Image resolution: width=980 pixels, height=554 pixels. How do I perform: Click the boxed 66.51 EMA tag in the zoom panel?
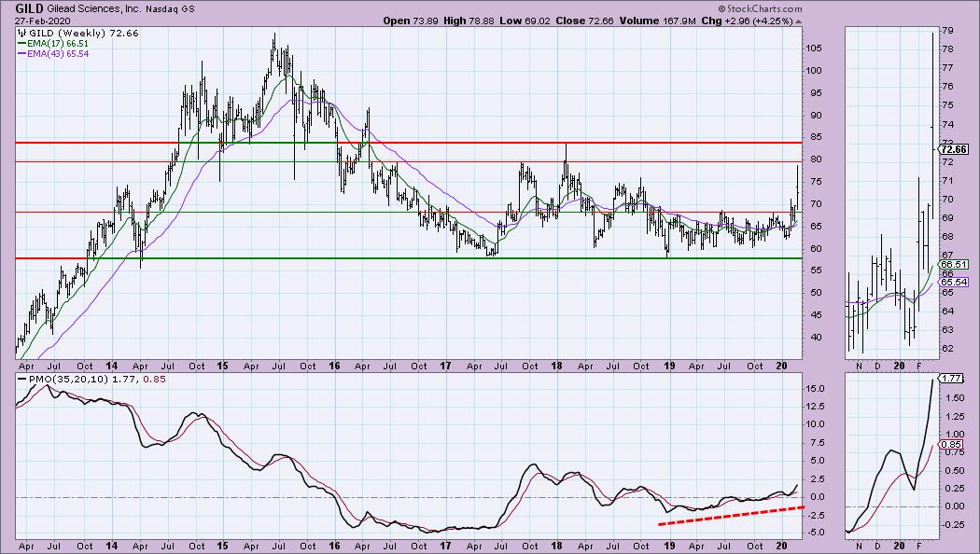(x=954, y=264)
